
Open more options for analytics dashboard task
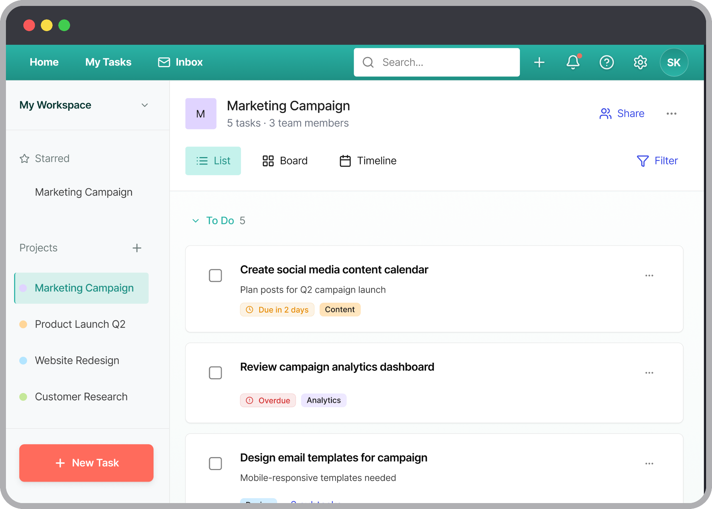pos(649,373)
